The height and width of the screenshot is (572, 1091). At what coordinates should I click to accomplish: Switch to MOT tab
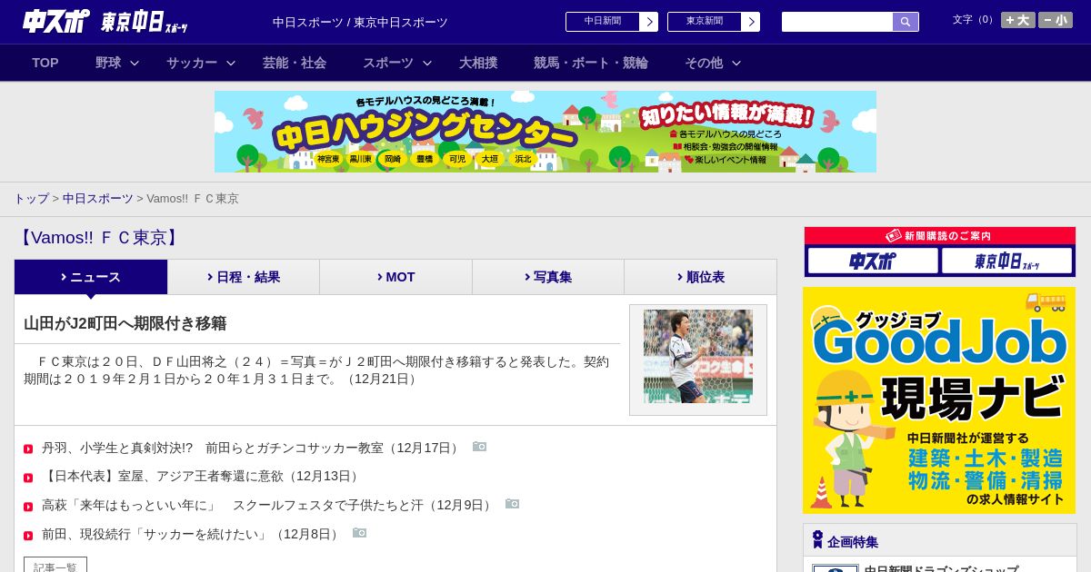pyautogui.click(x=395, y=277)
